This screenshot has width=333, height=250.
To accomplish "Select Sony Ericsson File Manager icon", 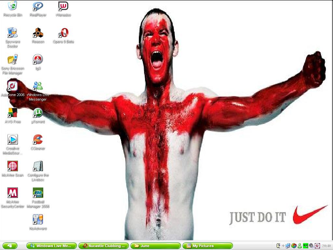I will (12, 60).
